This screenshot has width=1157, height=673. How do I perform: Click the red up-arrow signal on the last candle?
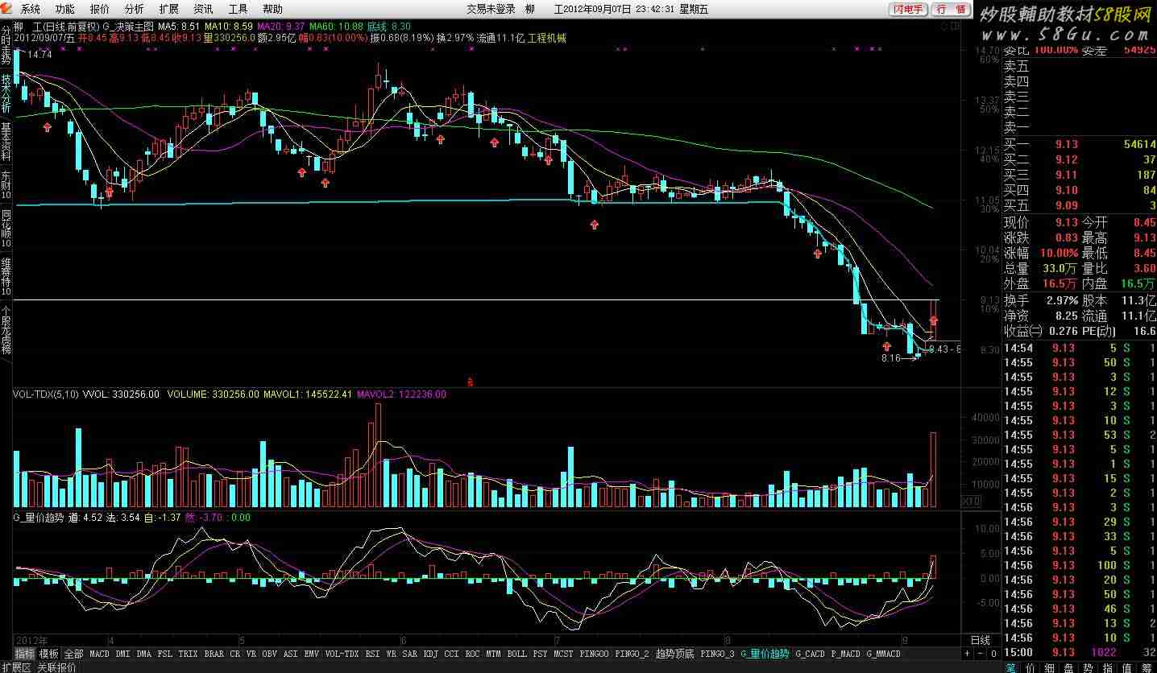(x=933, y=321)
